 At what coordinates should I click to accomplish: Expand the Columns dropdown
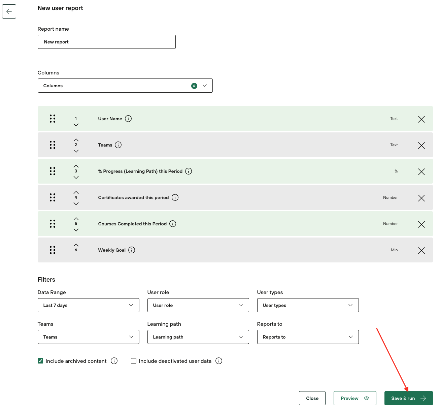point(125,86)
